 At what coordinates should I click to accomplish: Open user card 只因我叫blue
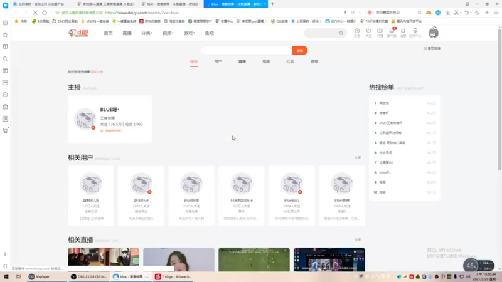(242, 196)
